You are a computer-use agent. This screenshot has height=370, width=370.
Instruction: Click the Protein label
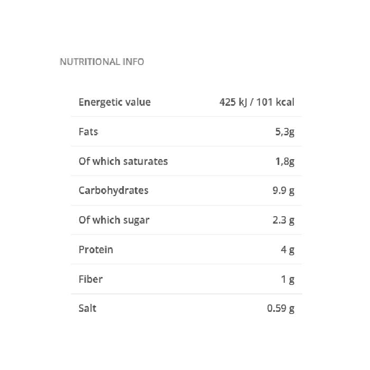tap(96, 249)
